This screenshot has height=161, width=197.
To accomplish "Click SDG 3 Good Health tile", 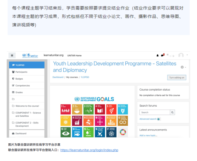I will click(x=88, y=109).
